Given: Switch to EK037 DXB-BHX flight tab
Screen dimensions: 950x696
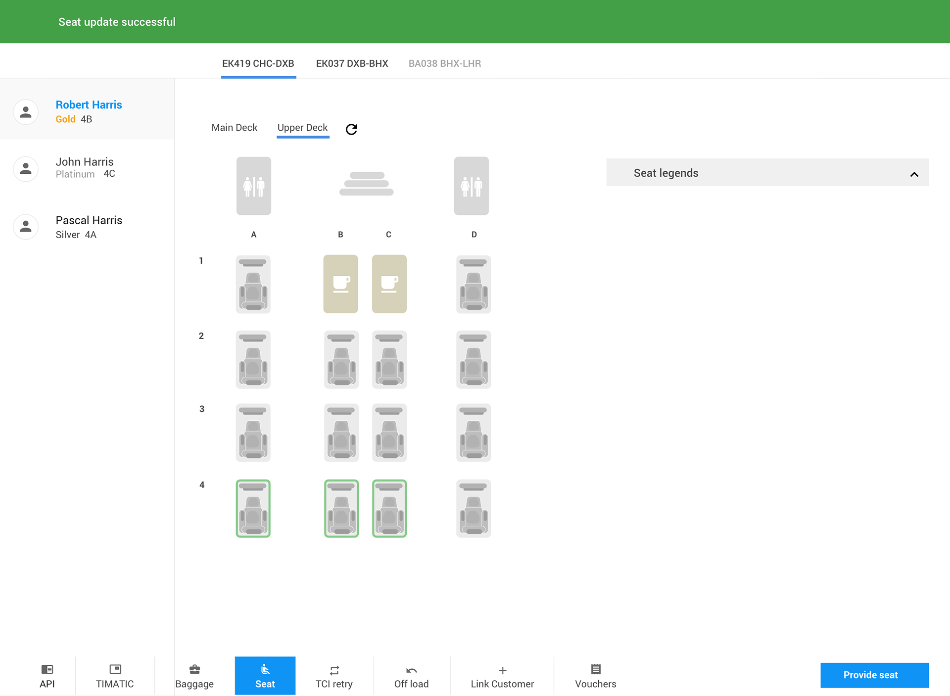Looking at the screenshot, I should [352, 63].
